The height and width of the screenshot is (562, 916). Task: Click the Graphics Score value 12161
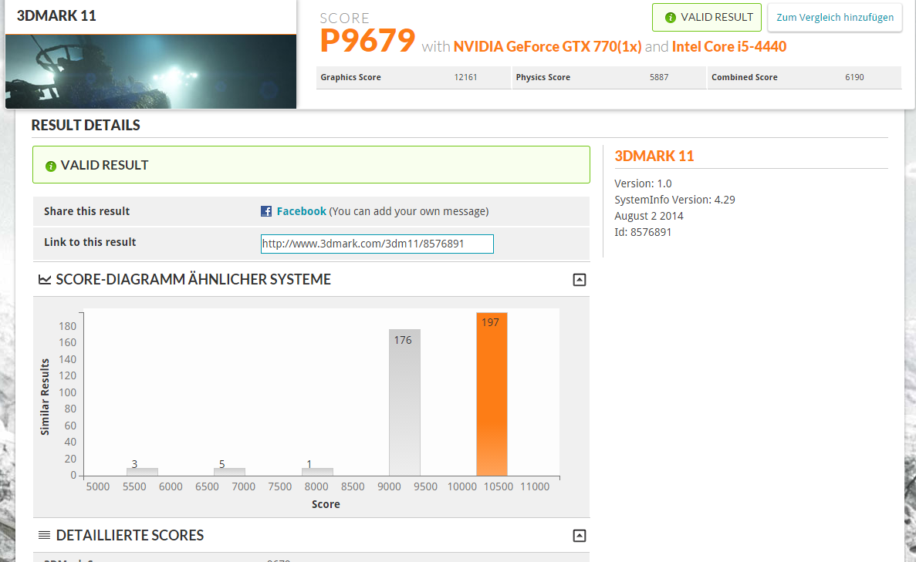coord(465,77)
